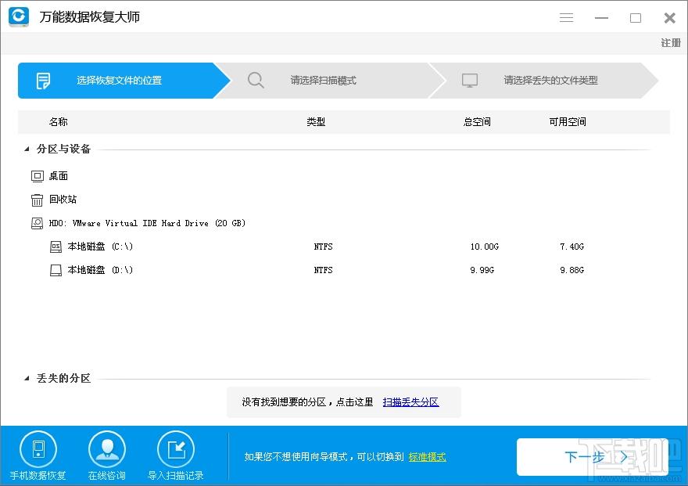Maximize the recovery window
This screenshot has width=688, height=486.
[x=636, y=18]
